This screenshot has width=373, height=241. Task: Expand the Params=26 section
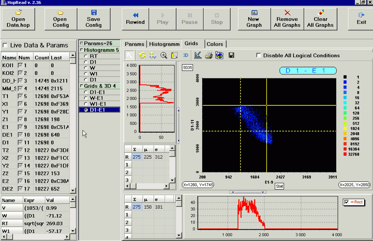pyautogui.click(x=81, y=44)
